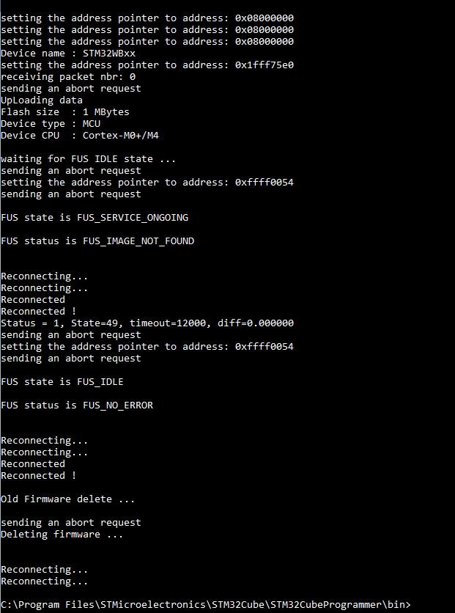Click the 'UpLoading data' line
This screenshot has width=455, height=613.
click(42, 100)
